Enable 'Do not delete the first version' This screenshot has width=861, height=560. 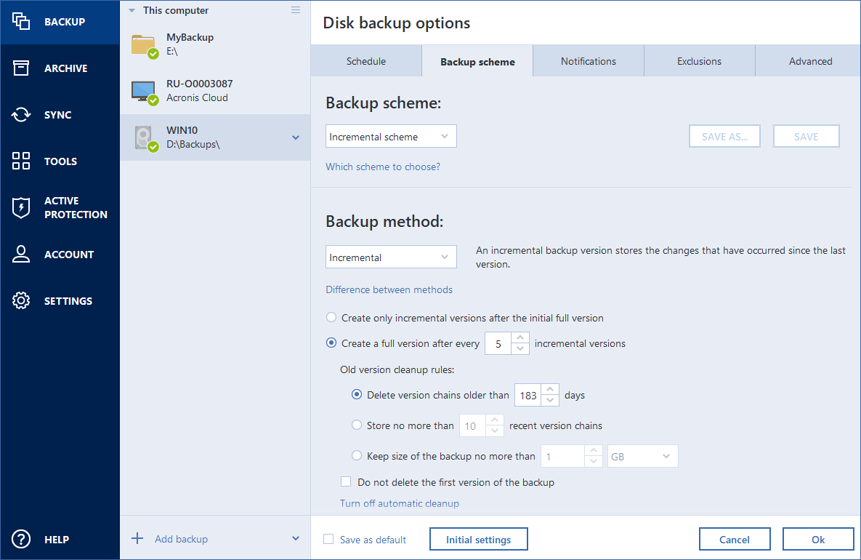[x=346, y=481]
